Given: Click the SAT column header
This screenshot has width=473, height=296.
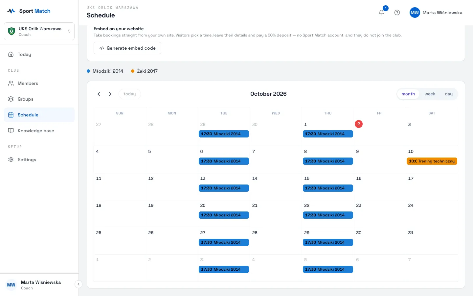Looking at the screenshot, I should pos(432,113).
